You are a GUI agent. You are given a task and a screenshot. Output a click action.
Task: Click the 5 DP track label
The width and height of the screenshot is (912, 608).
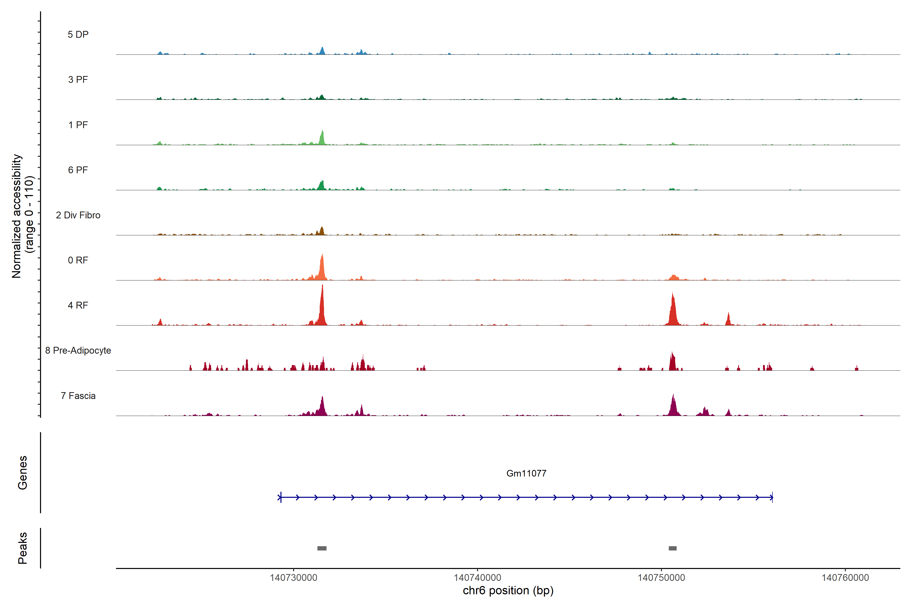pyautogui.click(x=78, y=34)
